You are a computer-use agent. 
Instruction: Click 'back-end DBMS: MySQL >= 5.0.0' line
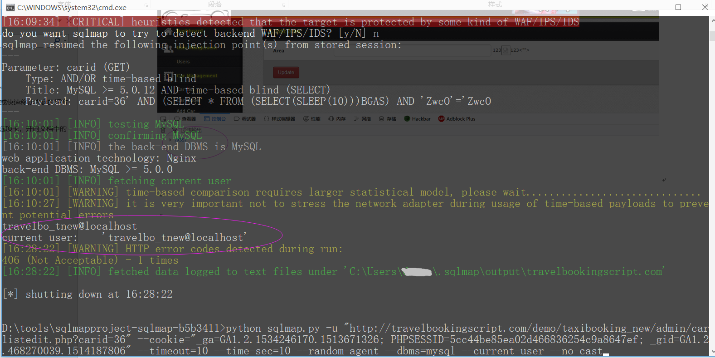(x=88, y=169)
